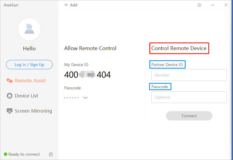
Task: Click the Control Remote Device heading
Action: click(x=179, y=48)
